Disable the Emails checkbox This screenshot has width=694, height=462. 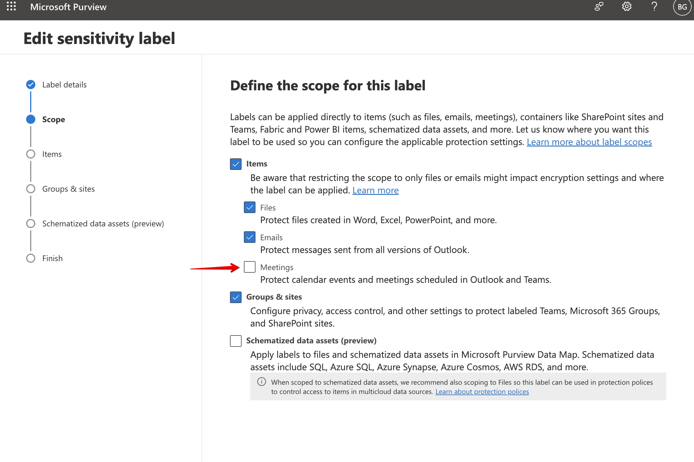[x=250, y=237]
